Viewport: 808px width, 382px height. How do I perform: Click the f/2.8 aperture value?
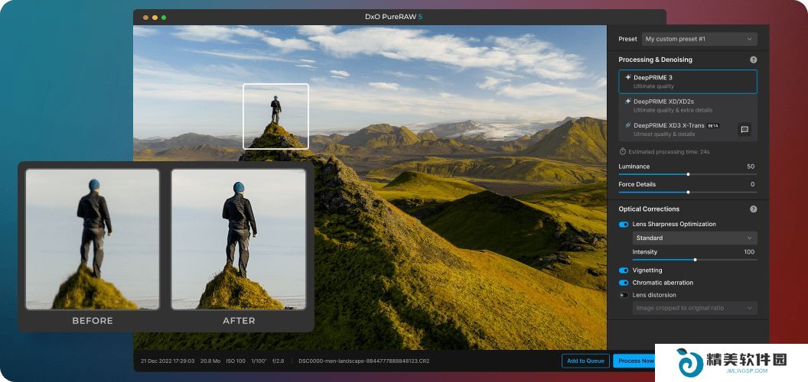tap(279, 361)
